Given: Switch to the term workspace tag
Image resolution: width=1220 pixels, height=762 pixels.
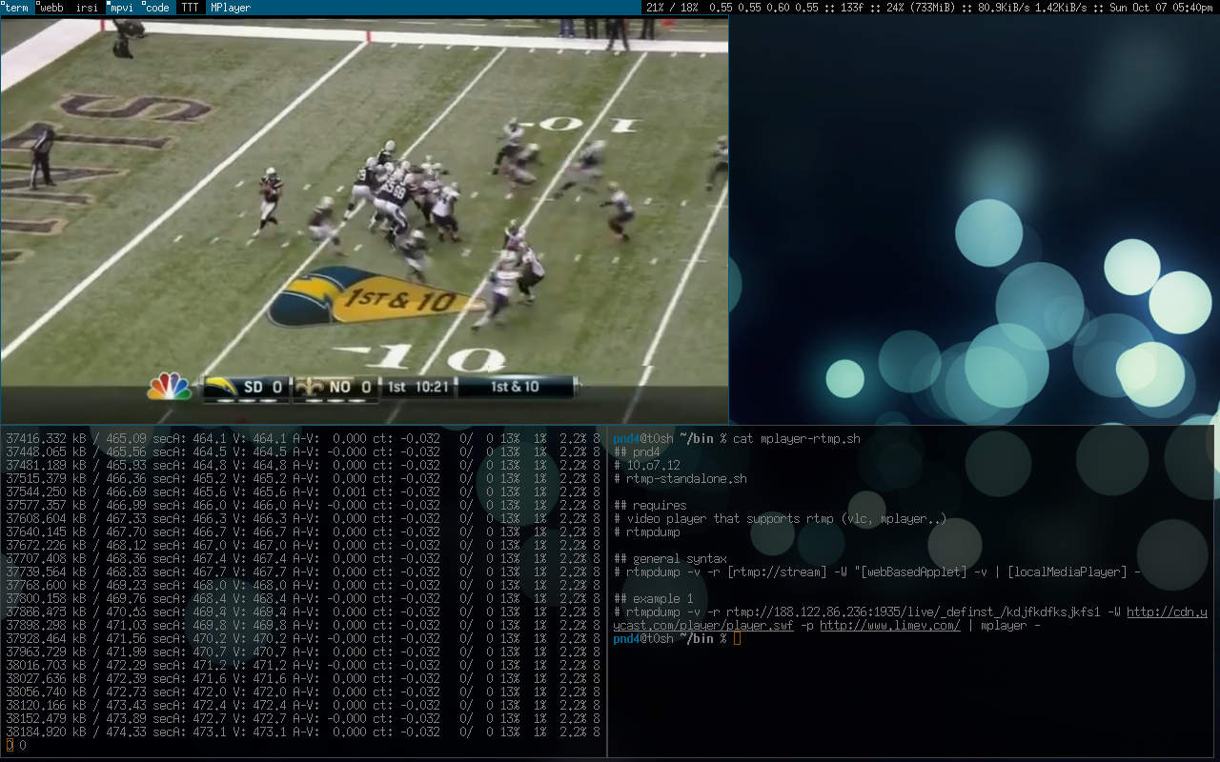Looking at the screenshot, I should click(16, 8).
